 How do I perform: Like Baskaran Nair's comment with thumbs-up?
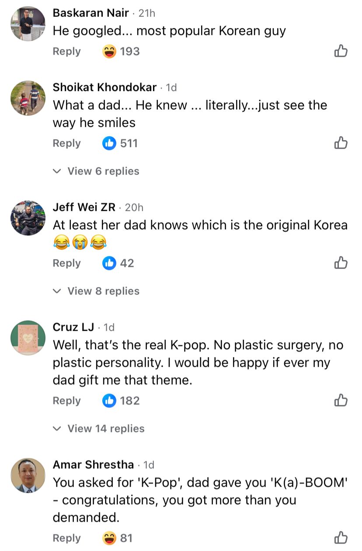(x=341, y=51)
